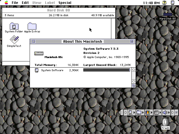This screenshot has height=134, width=179.
Task: Open the Balloon Help menu icon
Action: 164,3
